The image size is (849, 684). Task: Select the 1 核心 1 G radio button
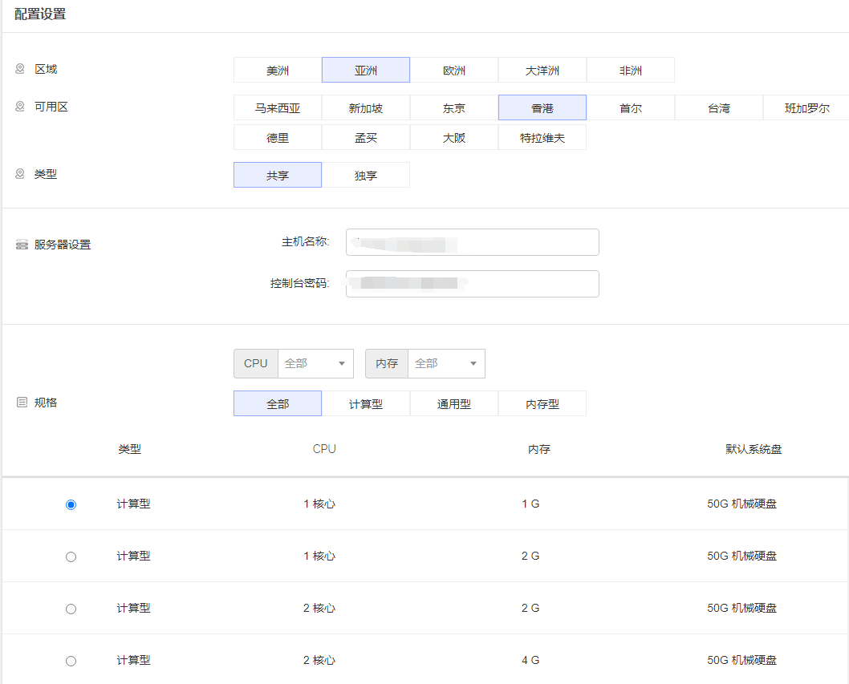coord(71,504)
